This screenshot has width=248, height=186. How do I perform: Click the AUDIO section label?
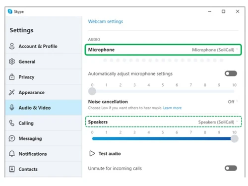click(x=94, y=40)
